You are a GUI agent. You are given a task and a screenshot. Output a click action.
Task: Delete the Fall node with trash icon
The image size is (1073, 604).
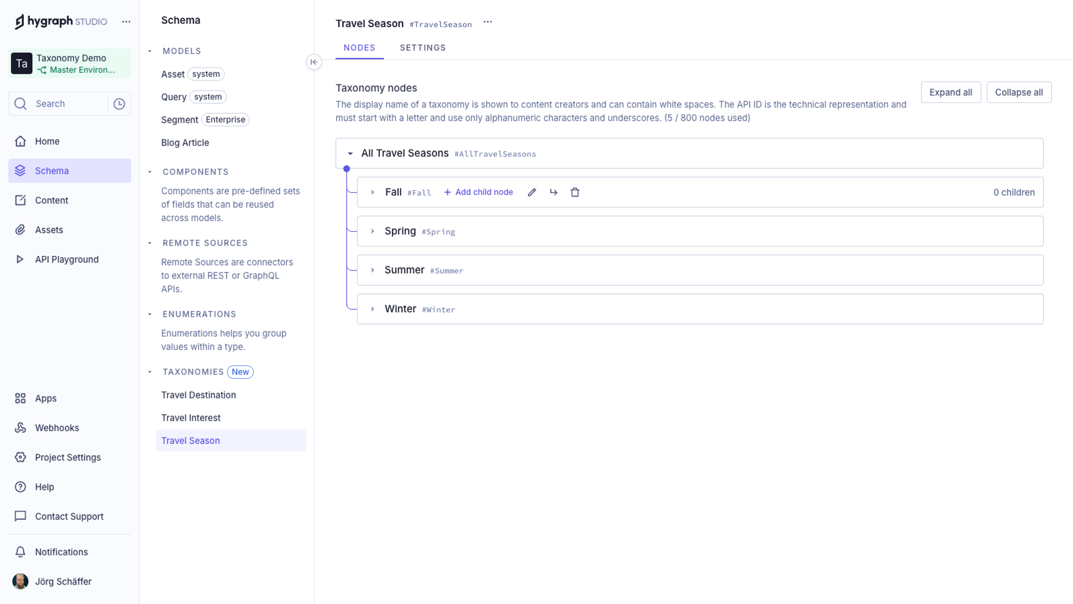click(575, 192)
